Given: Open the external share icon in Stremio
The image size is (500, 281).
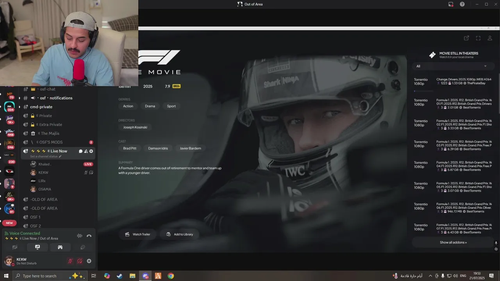Looking at the screenshot, I should [x=466, y=38].
